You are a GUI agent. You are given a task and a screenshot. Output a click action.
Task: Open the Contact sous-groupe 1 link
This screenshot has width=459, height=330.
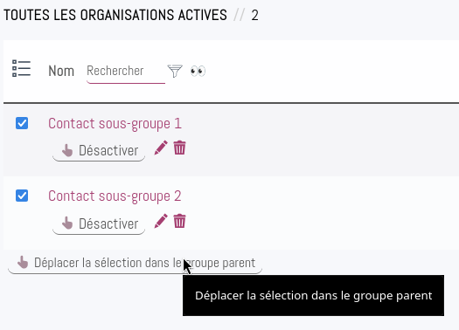click(115, 124)
